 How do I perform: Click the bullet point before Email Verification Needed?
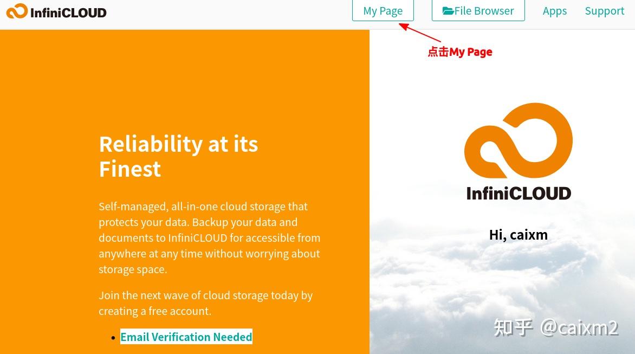(114, 337)
